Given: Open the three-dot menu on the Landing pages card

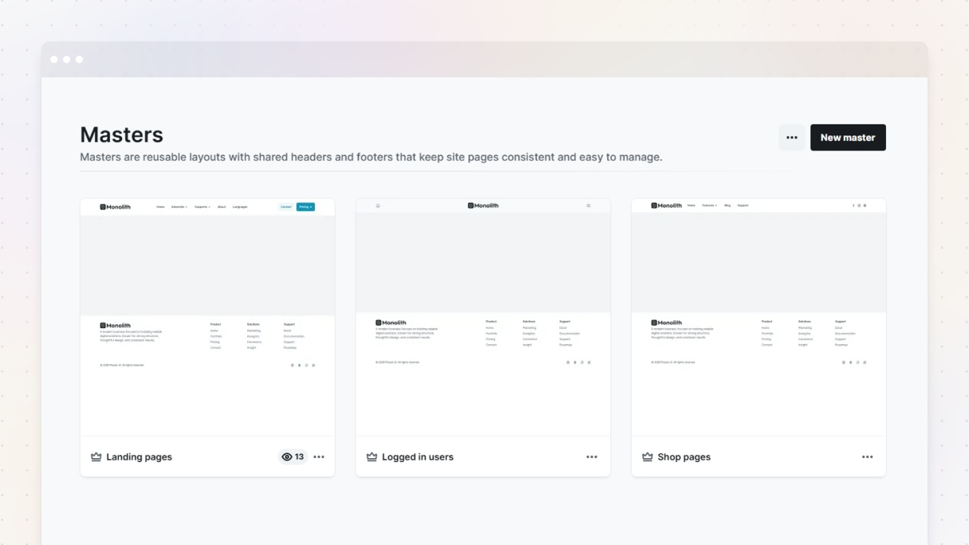Looking at the screenshot, I should 319,457.
